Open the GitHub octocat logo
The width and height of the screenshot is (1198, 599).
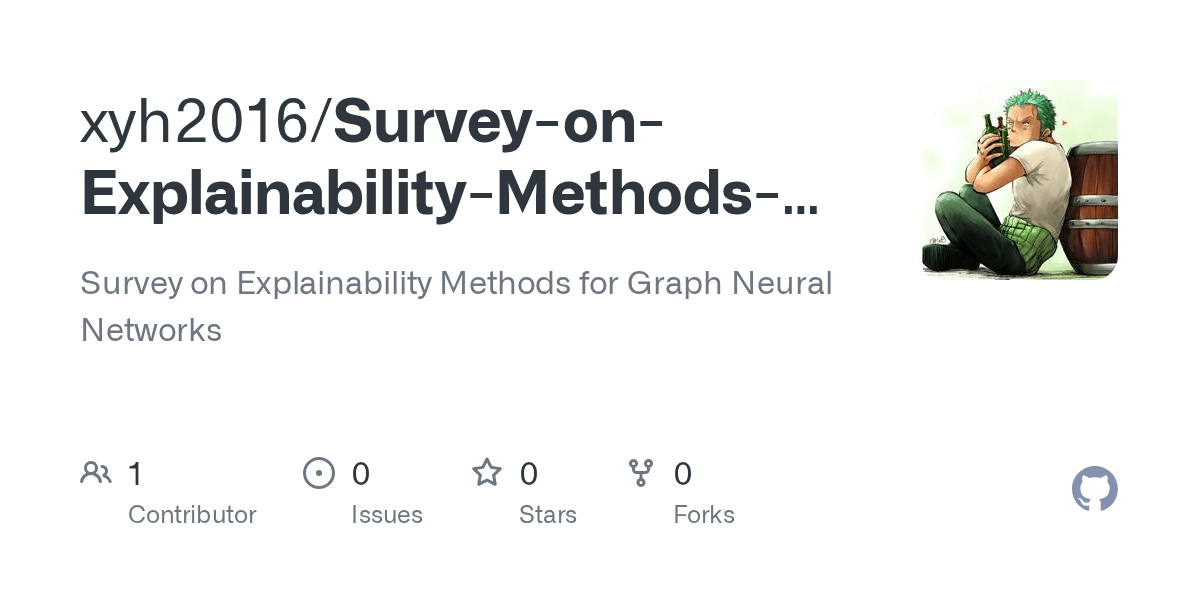[1095, 489]
